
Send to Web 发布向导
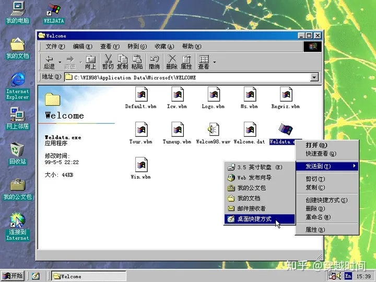(260, 178)
